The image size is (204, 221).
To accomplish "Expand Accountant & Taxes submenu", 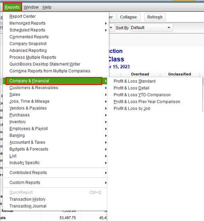I will pyautogui.click(x=55, y=142).
